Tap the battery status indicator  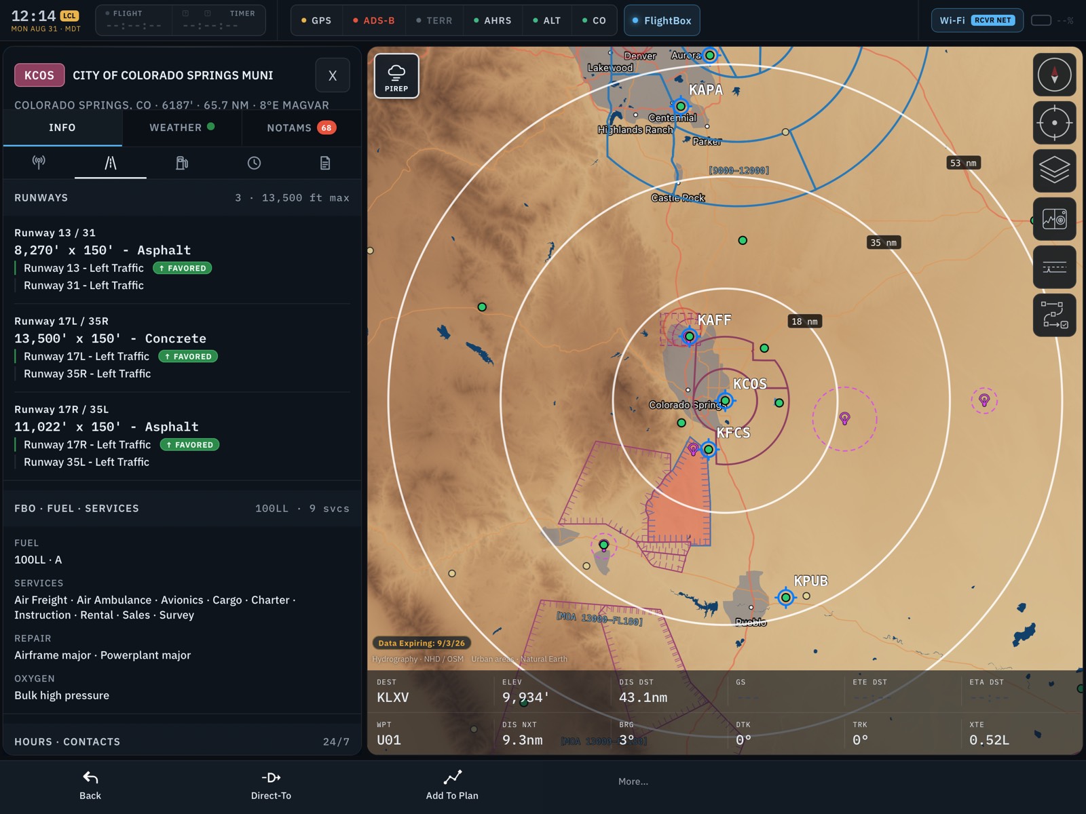(1051, 20)
